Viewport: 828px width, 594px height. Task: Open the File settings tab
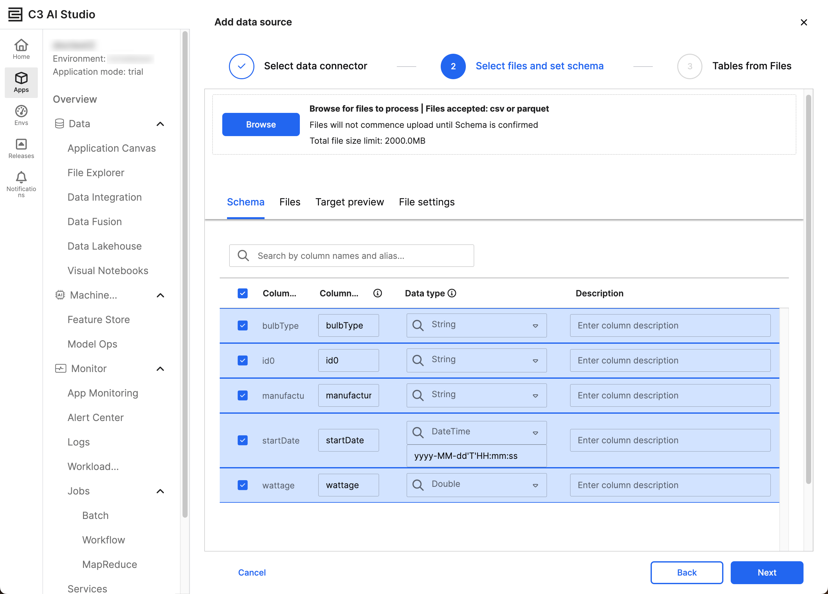[426, 202]
